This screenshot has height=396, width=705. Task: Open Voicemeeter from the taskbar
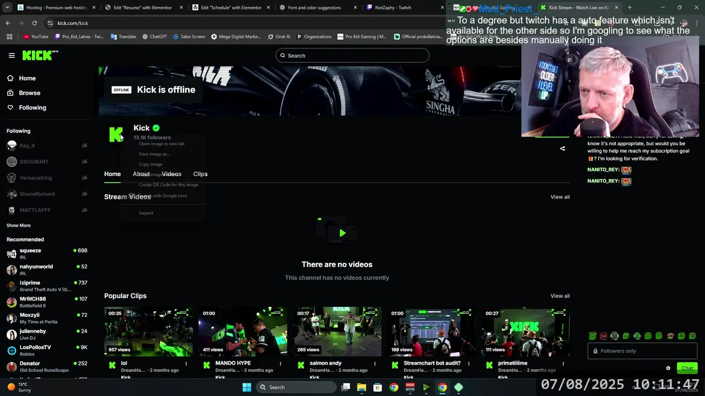410,387
